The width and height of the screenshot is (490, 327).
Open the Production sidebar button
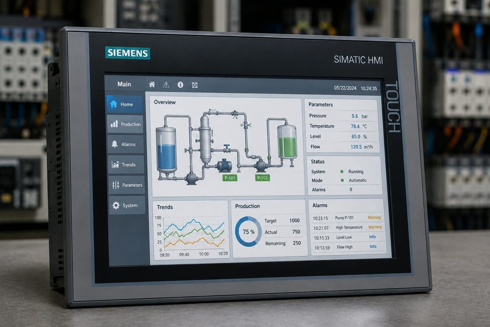coord(125,124)
